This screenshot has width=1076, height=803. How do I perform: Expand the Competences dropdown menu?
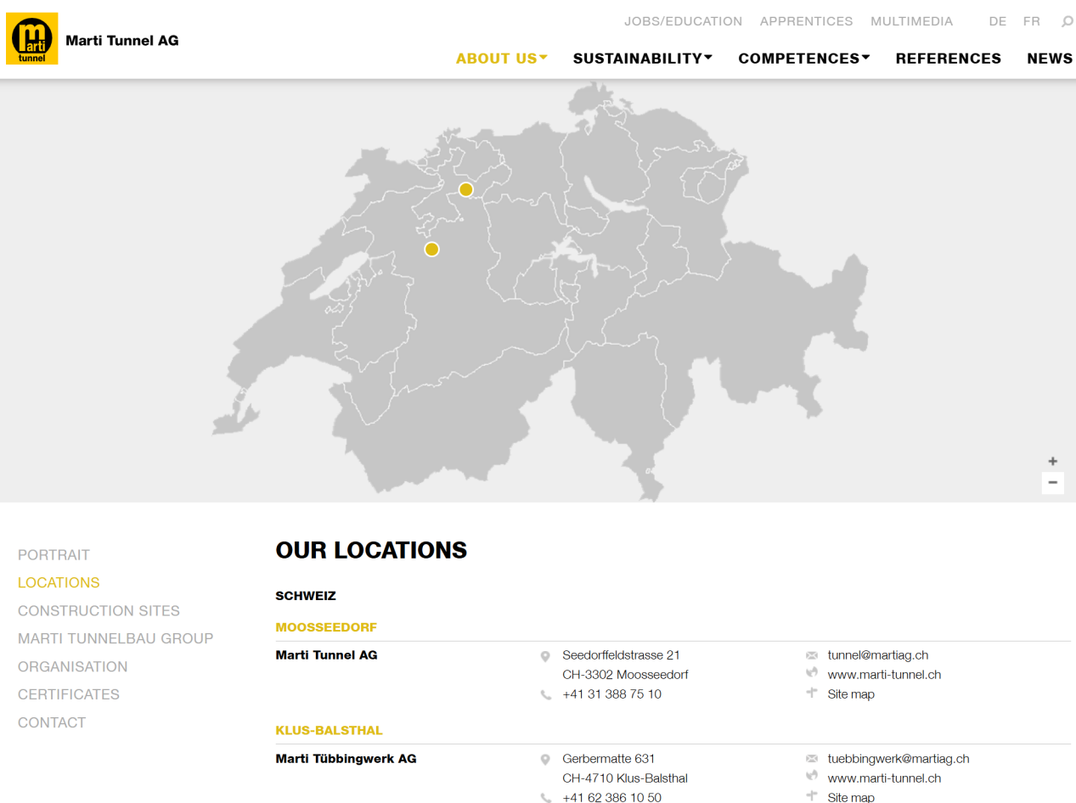click(x=803, y=59)
